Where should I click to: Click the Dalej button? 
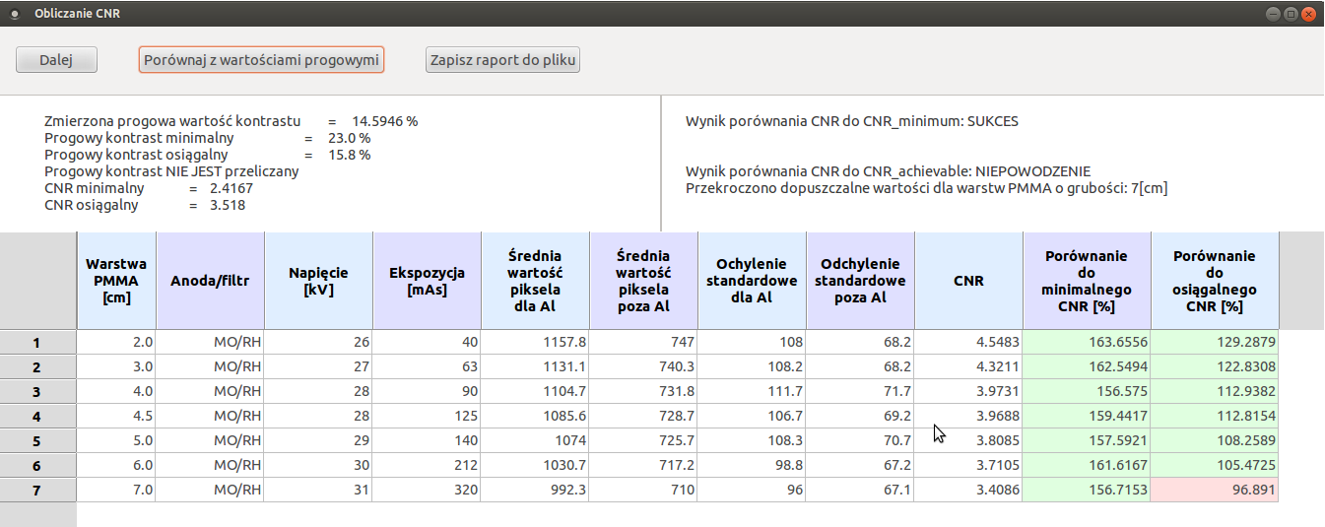click(x=56, y=60)
